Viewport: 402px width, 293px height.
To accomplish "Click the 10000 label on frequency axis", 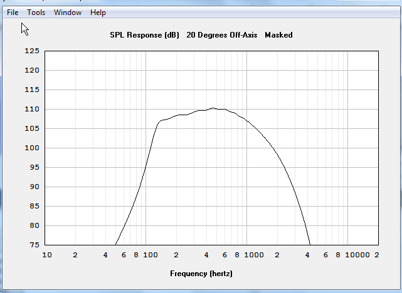I will click(357, 255).
